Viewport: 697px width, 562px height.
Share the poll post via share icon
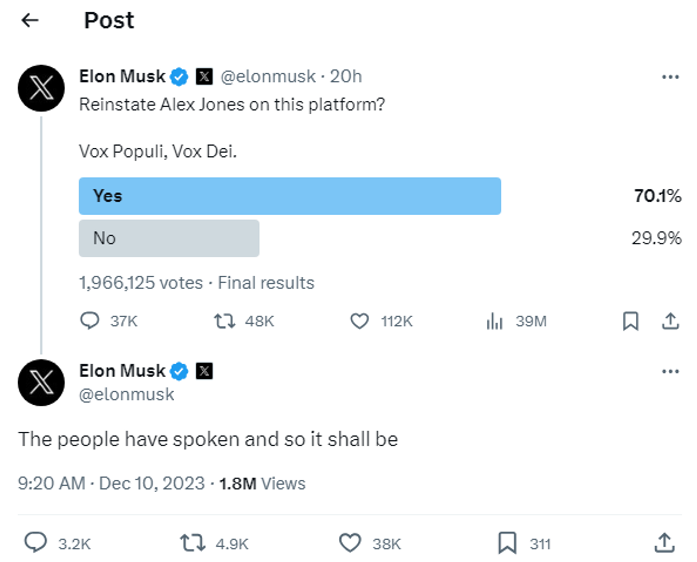tap(670, 321)
